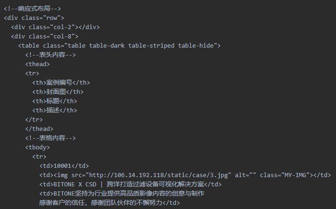Click the 响应式布局 comment line
The image size is (336, 209).
tap(32, 9)
